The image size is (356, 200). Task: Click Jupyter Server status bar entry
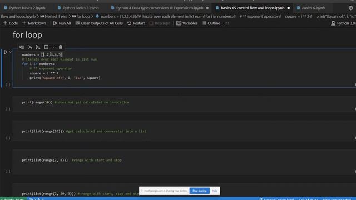tap(276, 199)
